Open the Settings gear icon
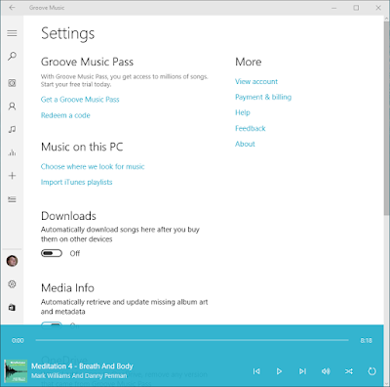The image size is (390, 387). tap(12, 284)
